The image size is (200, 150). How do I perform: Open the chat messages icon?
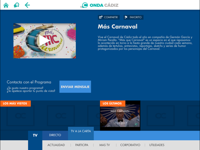[16, 5]
